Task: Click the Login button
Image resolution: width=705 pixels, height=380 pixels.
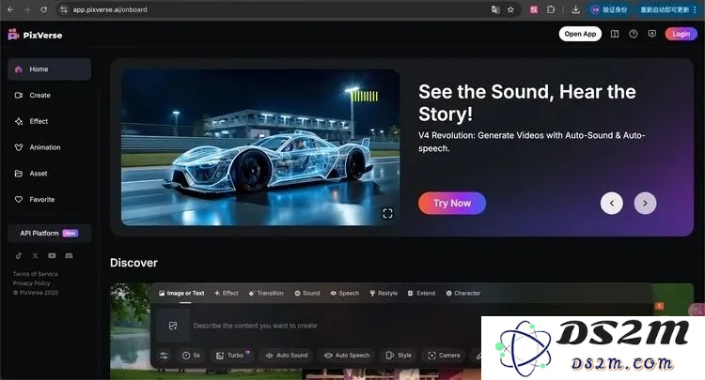Action: tap(681, 34)
